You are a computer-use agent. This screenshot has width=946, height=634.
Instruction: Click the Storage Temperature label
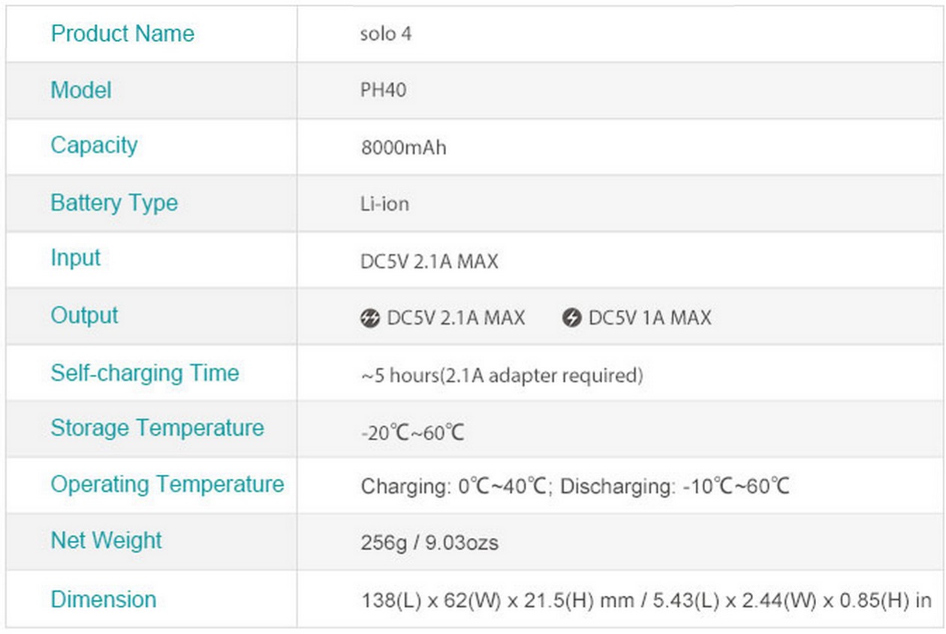158,428
